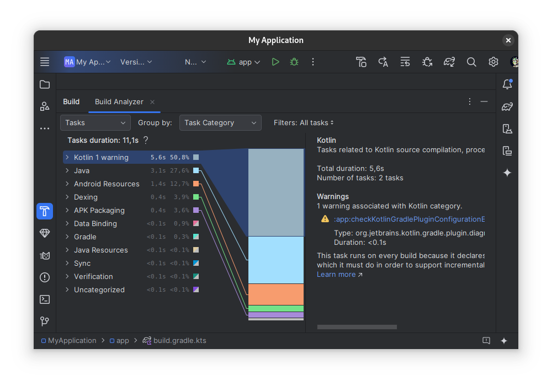Attach debugger to Android process
The image size is (552, 386).
coord(427,62)
